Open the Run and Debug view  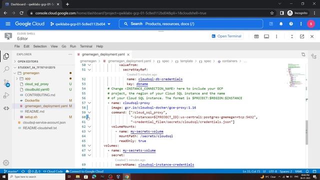(x=6, y=95)
